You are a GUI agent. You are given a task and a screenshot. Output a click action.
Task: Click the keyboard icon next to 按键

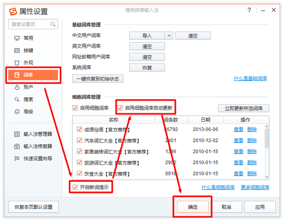(x=17, y=51)
